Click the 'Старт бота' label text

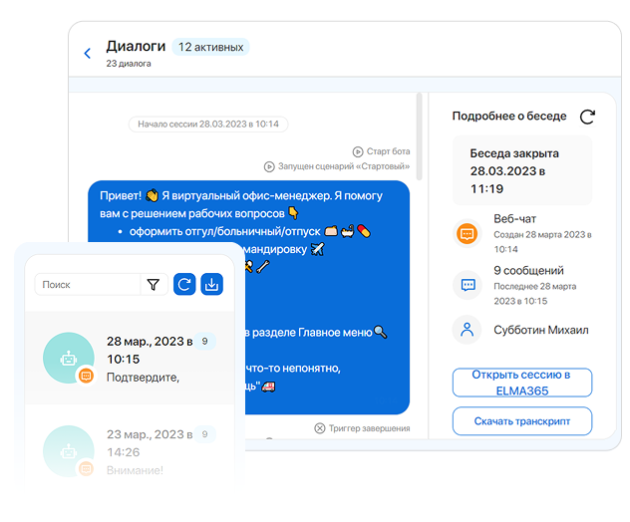tap(388, 151)
